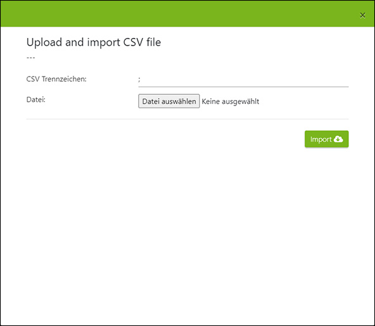
Task: Click the underline of the separator field
Action: click(243, 87)
